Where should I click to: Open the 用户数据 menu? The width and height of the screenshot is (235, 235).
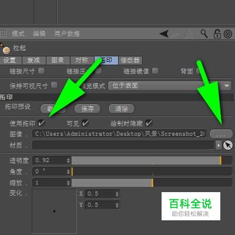point(67,33)
